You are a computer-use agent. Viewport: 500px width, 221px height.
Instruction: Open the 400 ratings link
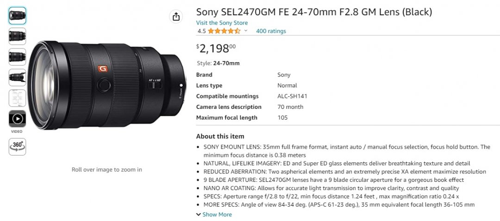coord(271,31)
